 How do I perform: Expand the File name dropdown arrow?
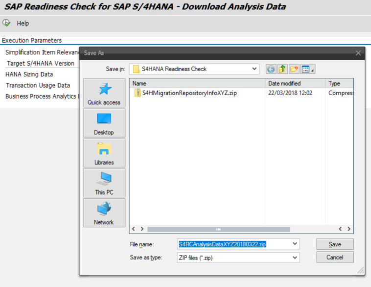295,244
